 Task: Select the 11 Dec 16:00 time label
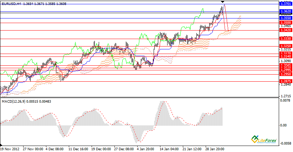point(78,149)
